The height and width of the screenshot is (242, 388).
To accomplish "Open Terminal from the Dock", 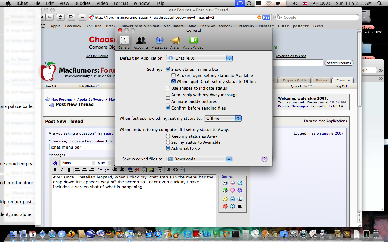I will point(236,234).
